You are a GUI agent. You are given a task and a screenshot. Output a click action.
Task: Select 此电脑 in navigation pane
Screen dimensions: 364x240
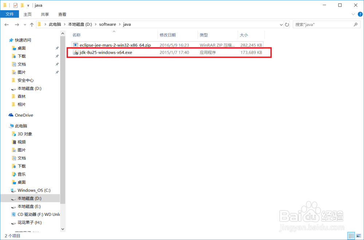tap(21, 126)
